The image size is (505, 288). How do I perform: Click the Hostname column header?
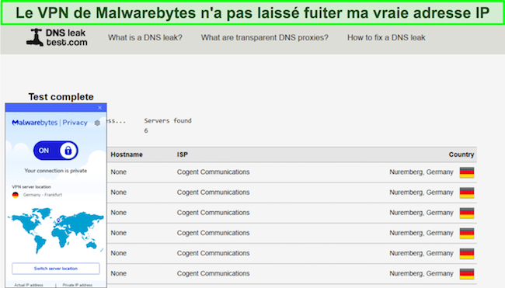(x=127, y=154)
